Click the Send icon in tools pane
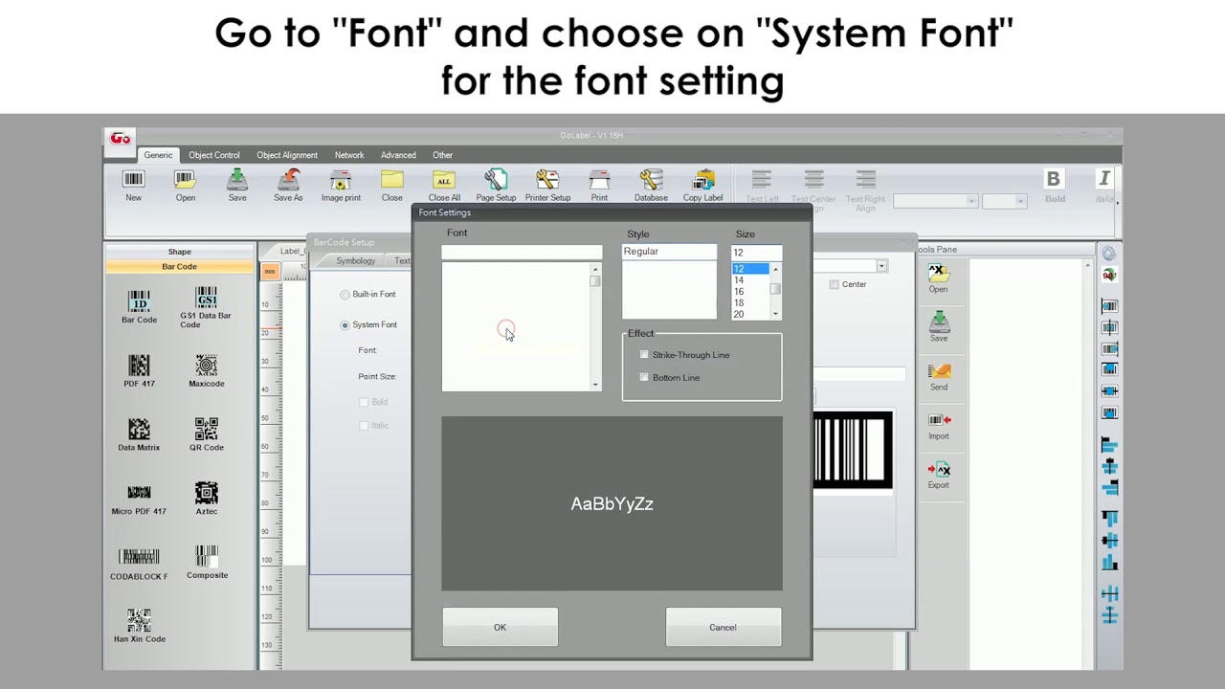 (x=939, y=371)
